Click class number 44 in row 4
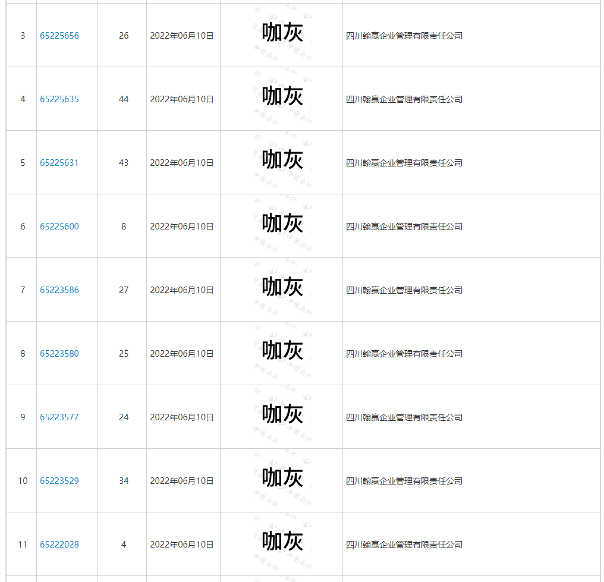 click(124, 99)
